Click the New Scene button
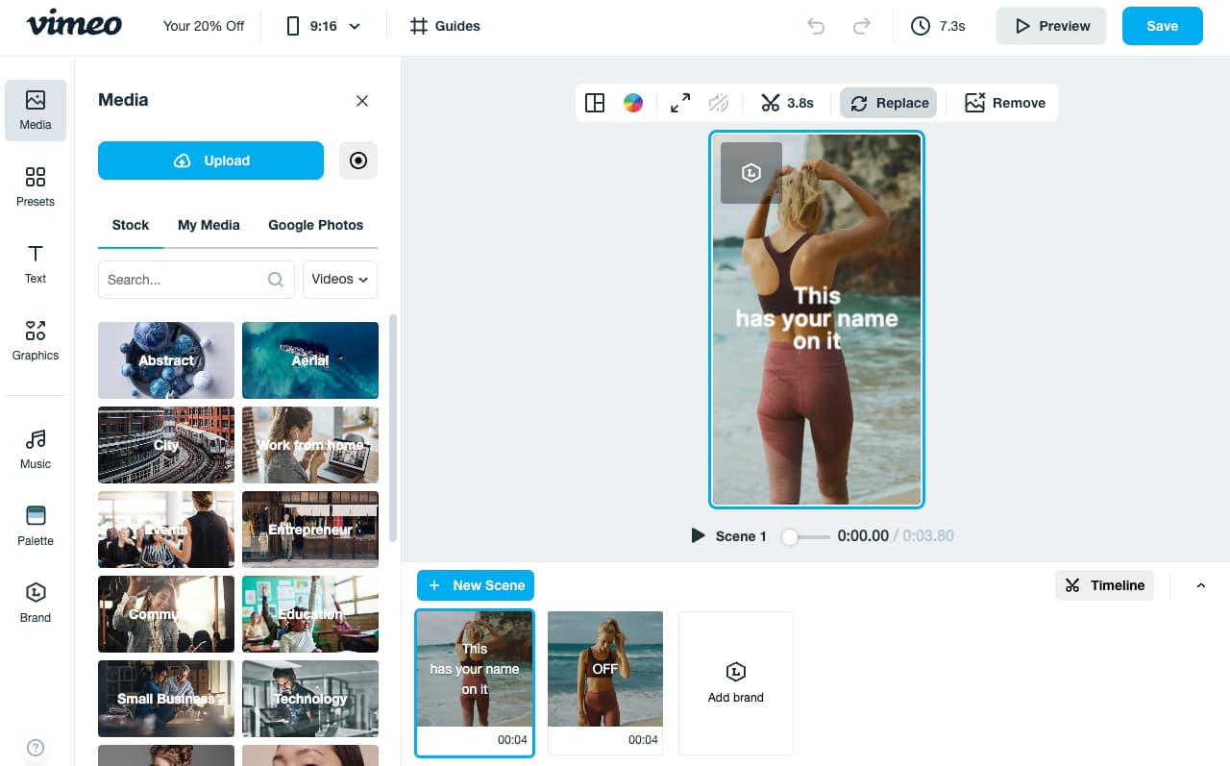 click(476, 585)
